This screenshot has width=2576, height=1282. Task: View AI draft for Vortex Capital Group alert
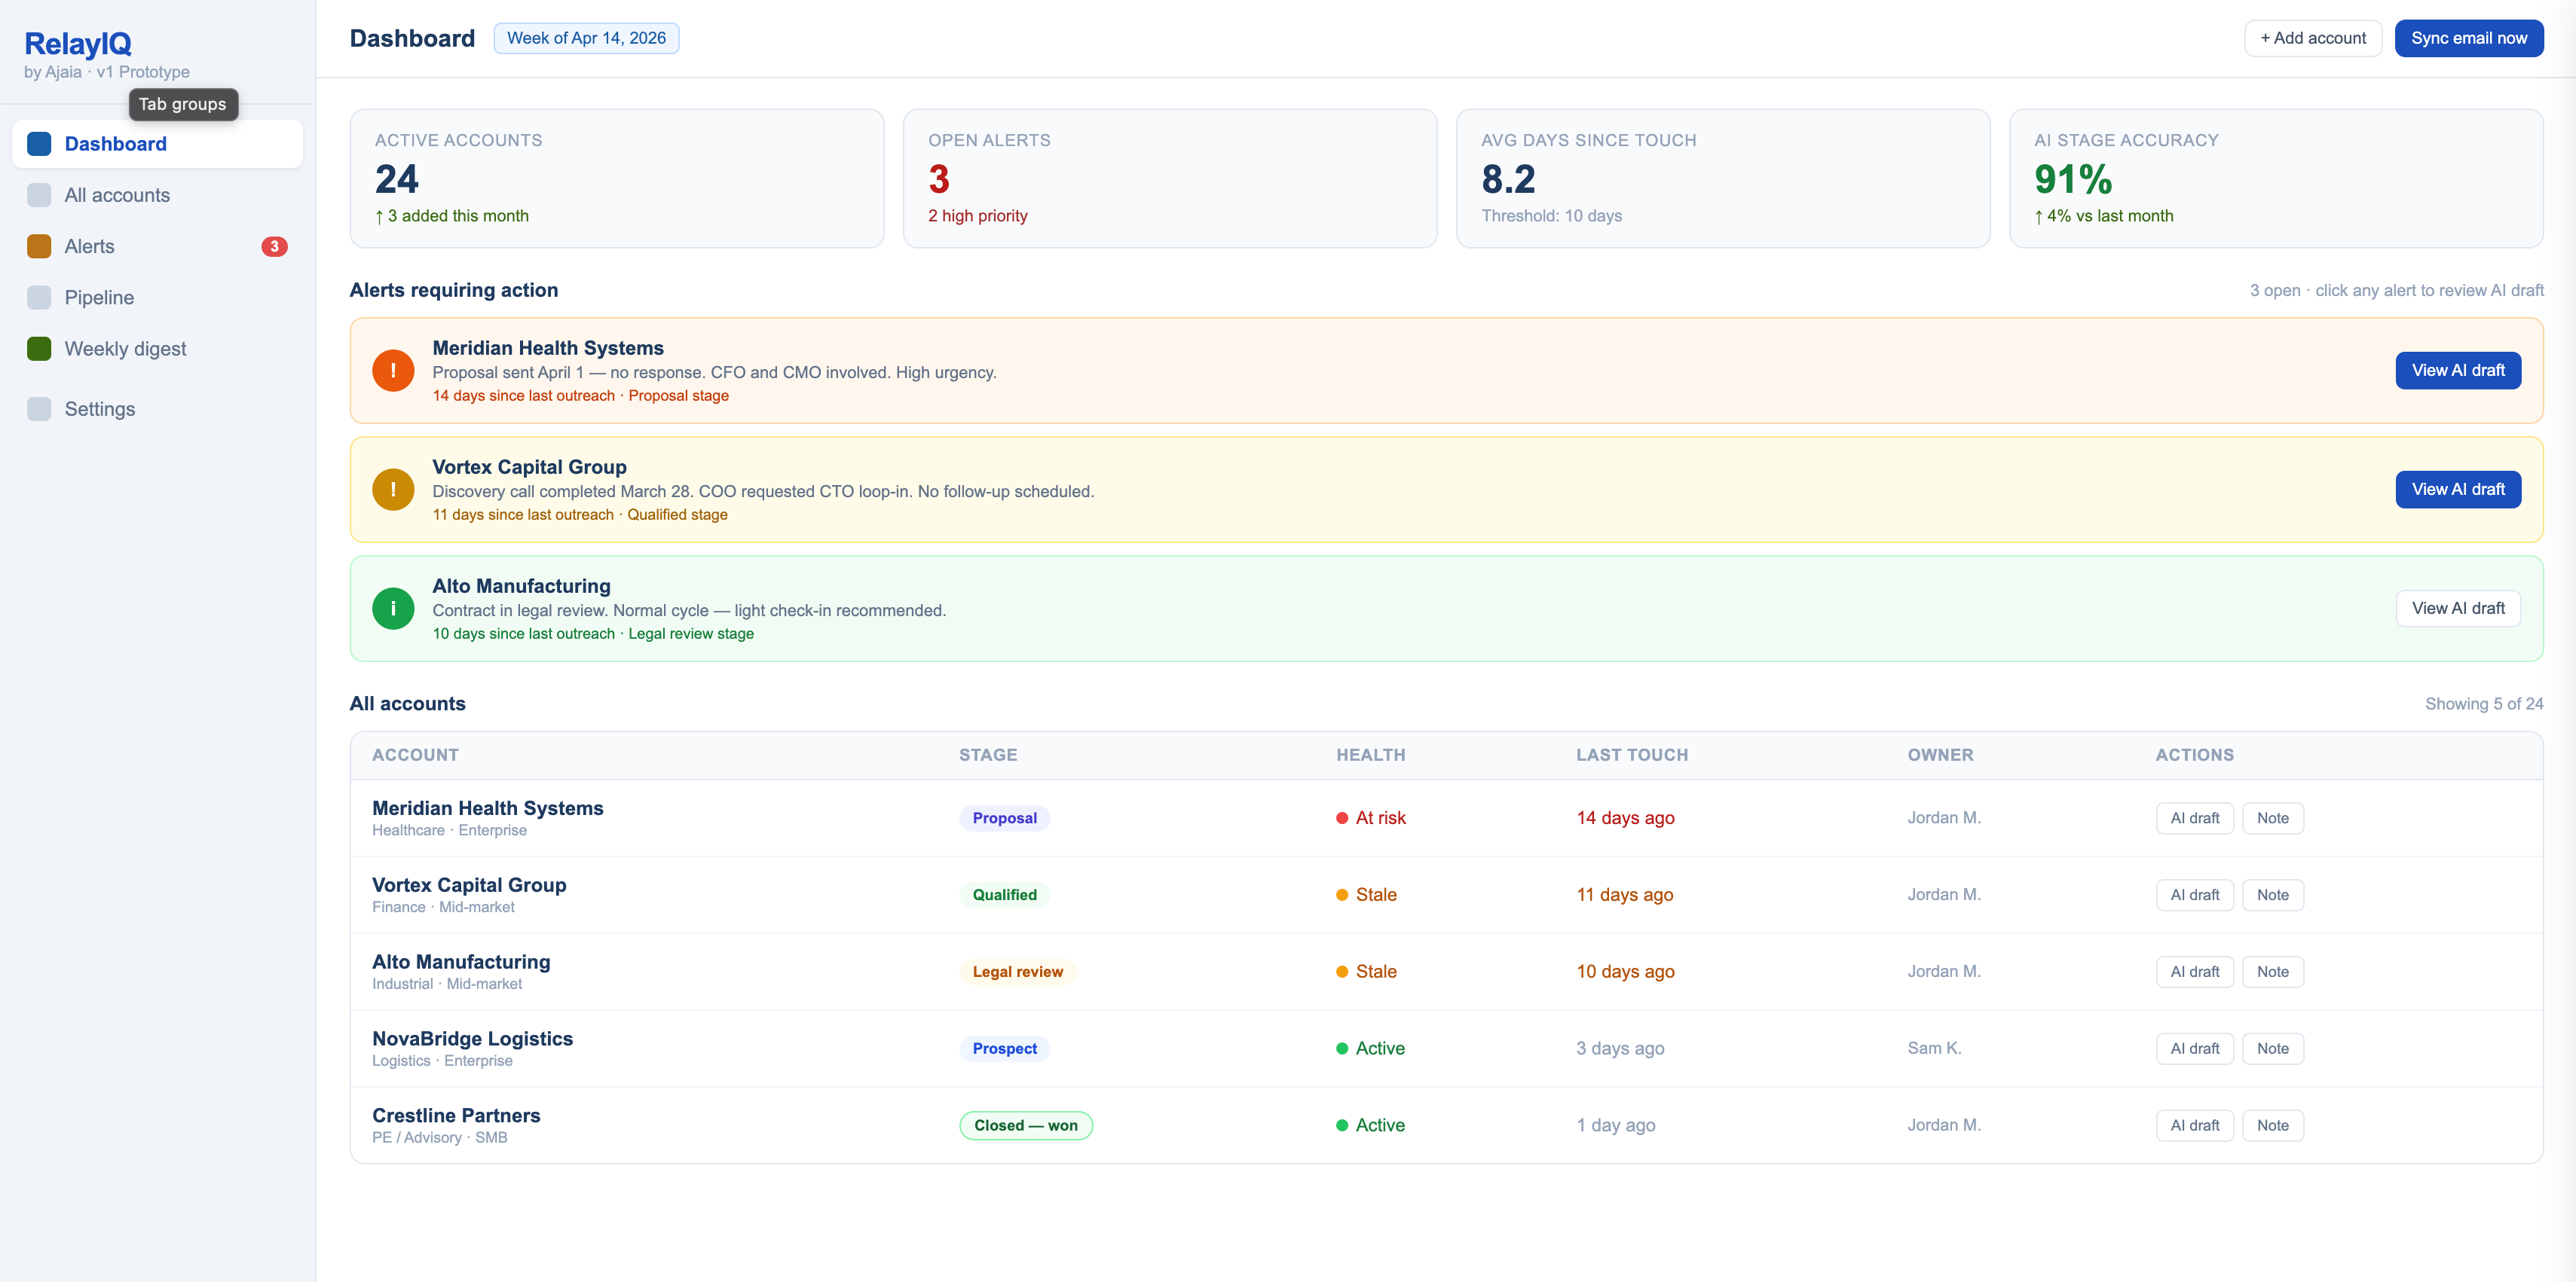click(2457, 490)
